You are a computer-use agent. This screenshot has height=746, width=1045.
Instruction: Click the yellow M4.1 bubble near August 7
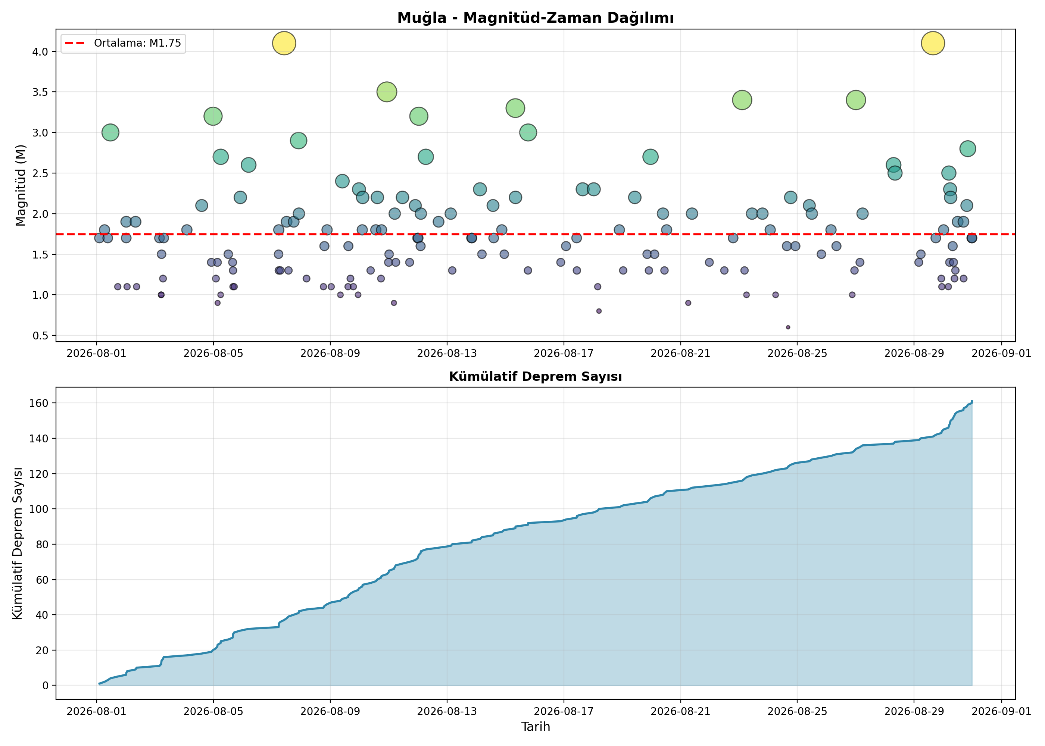tap(284, 43)
